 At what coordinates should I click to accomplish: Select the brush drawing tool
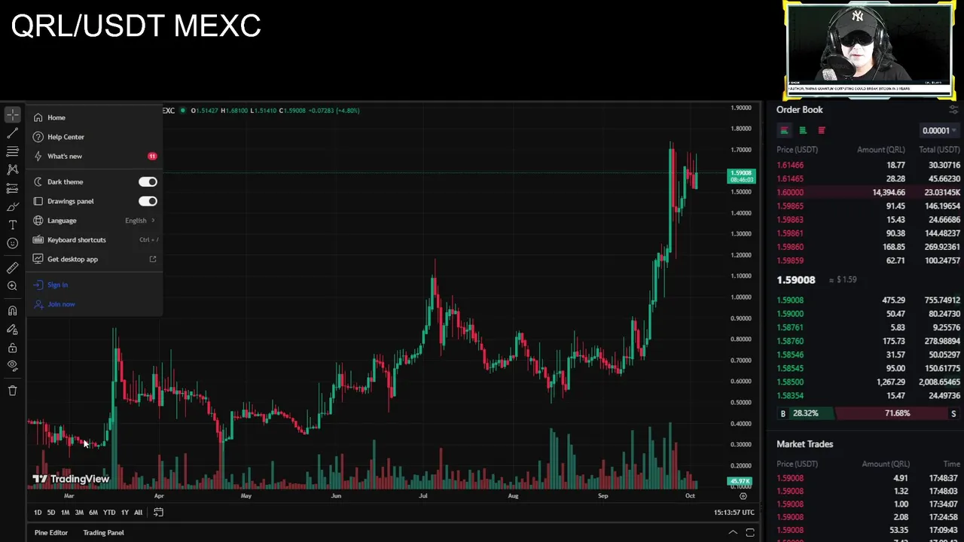pos(13,206)
